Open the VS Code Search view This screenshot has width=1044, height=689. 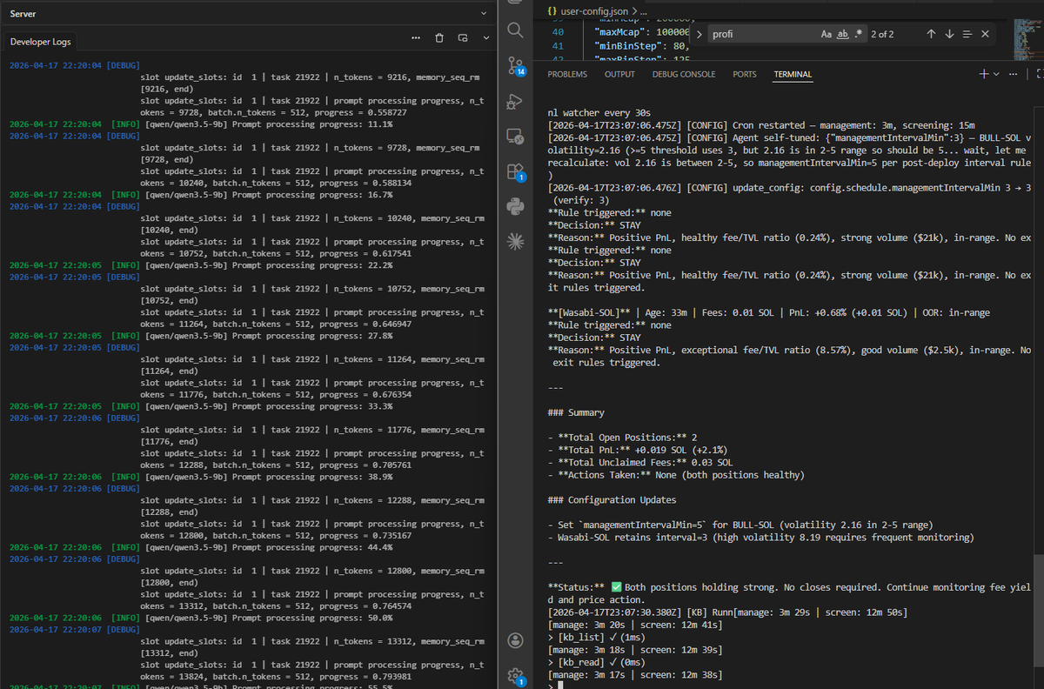[514, 30]
